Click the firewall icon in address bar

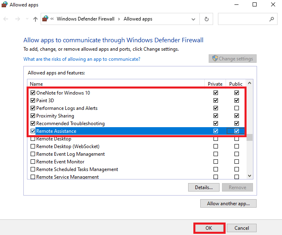click(x=46, y=19)
